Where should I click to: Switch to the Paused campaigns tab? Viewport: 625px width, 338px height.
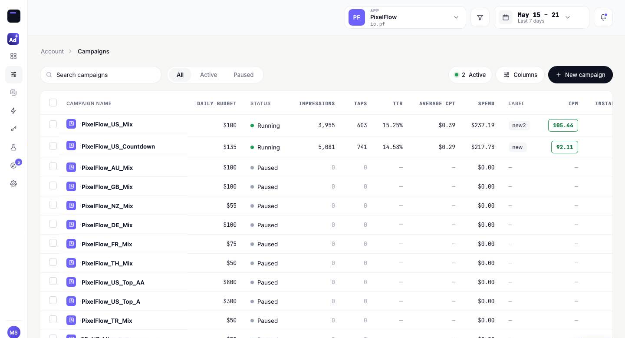243,75
